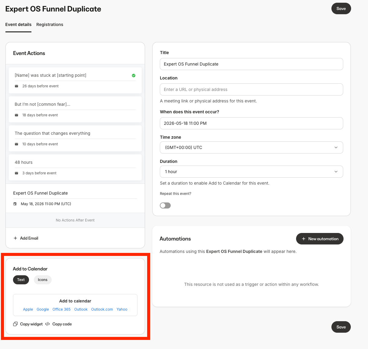
Task: Click the calendar icon next to May 18, 2026
Action: 15,204
